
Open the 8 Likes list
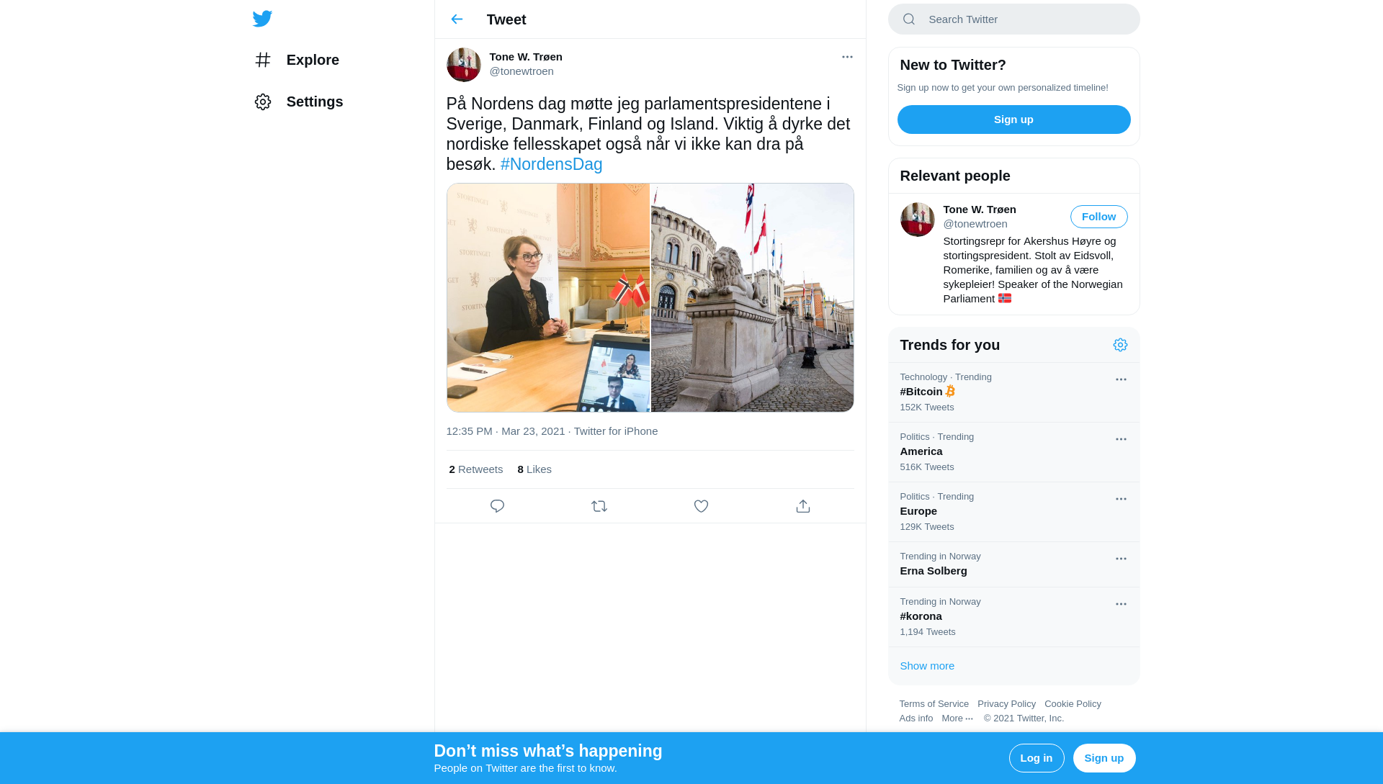(534, 469)
